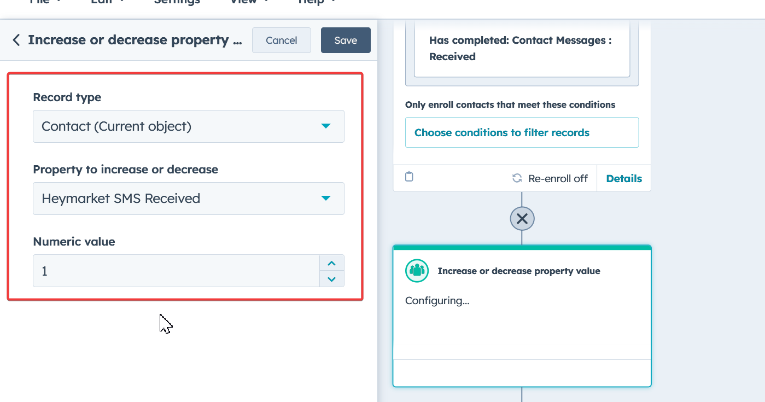Open the trigger Details link
Image resolution: width=765 pixels, height=402 pixels.
(624, 178)
